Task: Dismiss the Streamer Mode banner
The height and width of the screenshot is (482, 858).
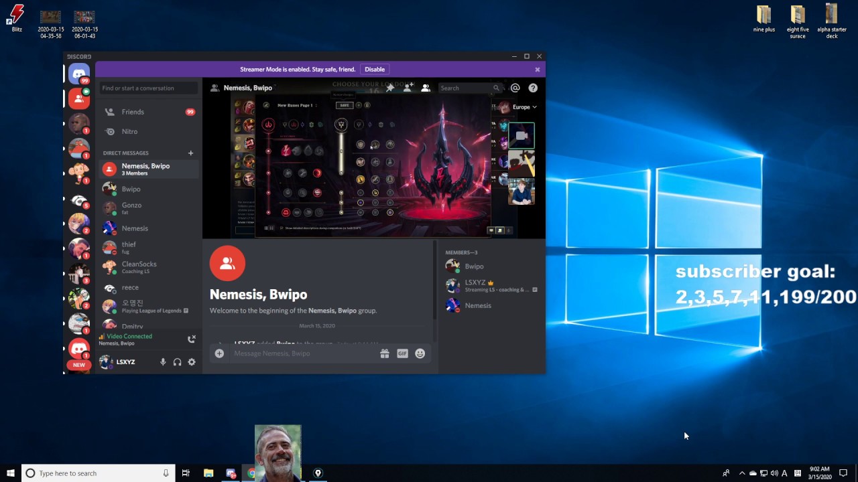Action: (537, 70)
